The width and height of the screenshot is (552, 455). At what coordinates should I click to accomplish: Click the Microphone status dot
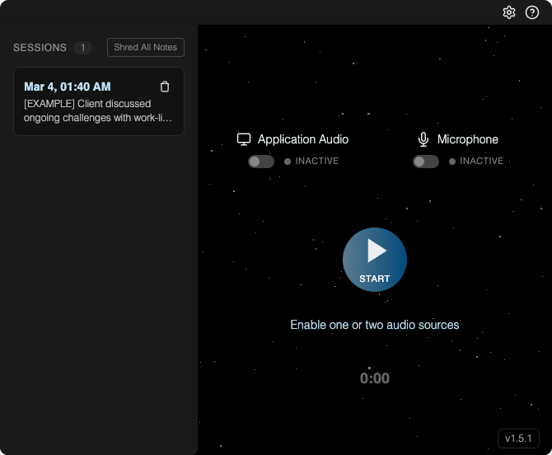tap(452, 162)
